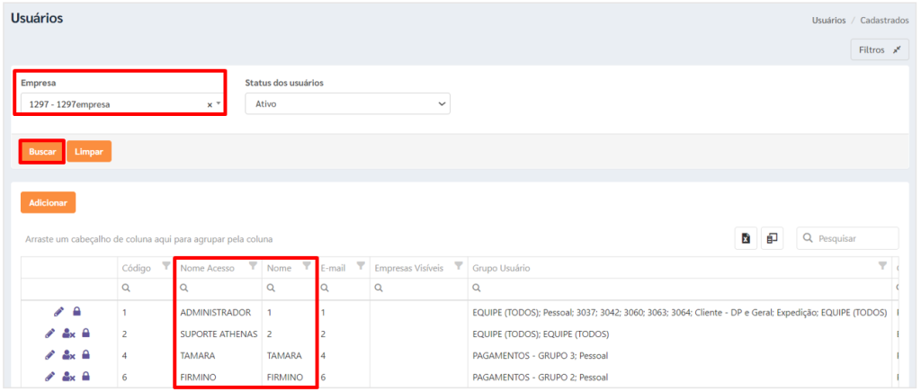Click the filter funnel on Empresas Visíveis column
The width and height of the screenshot is (921, 392).
coord(459,266)
